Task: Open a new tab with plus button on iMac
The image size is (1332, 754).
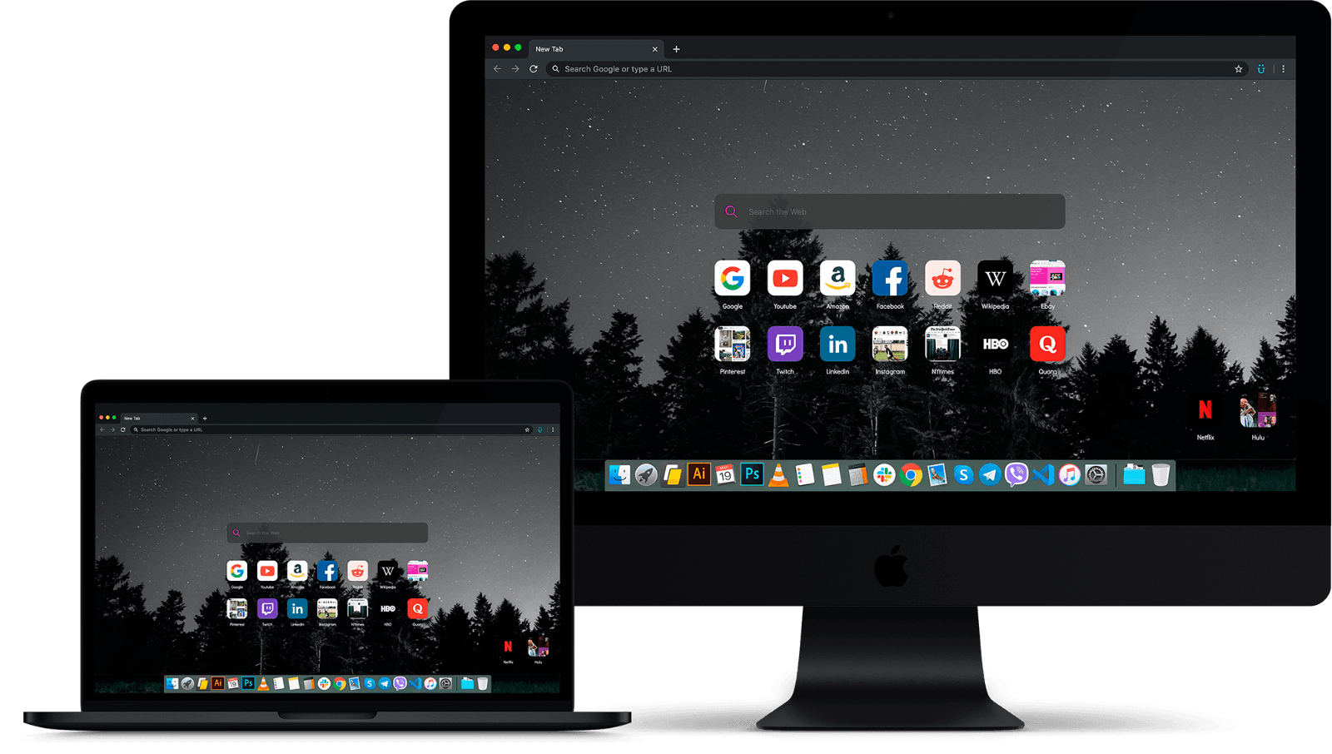Action: (676, 49)
